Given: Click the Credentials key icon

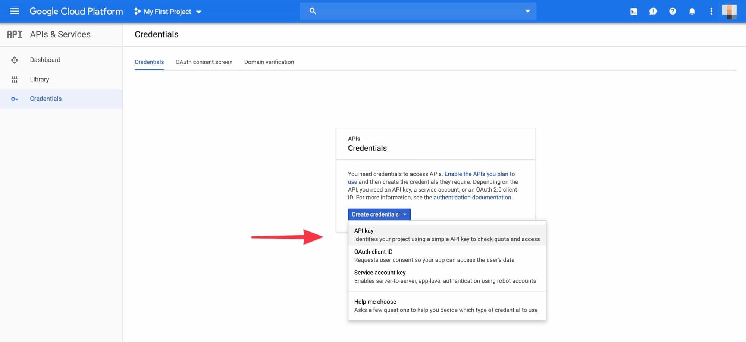Looking at the screenshot, I should click(x=15, y=99).
